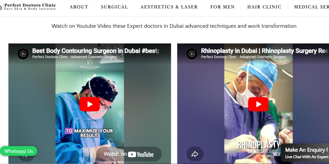Open the SURGICAL menu
This screenshot has height=164, width=329.
pos(114,7)
